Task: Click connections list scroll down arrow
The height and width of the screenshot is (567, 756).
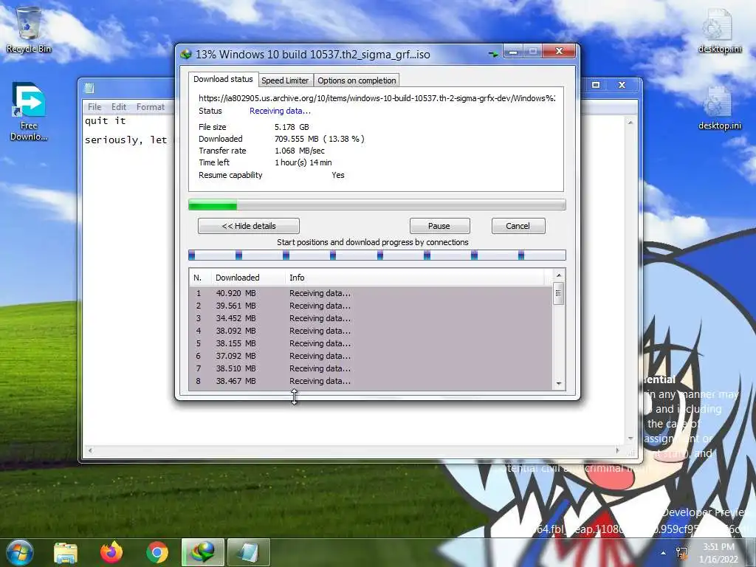Action: [x=559, y=384]
